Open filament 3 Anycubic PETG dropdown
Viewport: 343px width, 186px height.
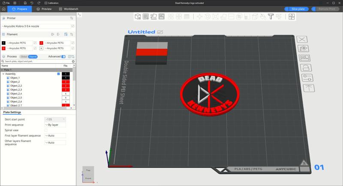pos(20,48)
